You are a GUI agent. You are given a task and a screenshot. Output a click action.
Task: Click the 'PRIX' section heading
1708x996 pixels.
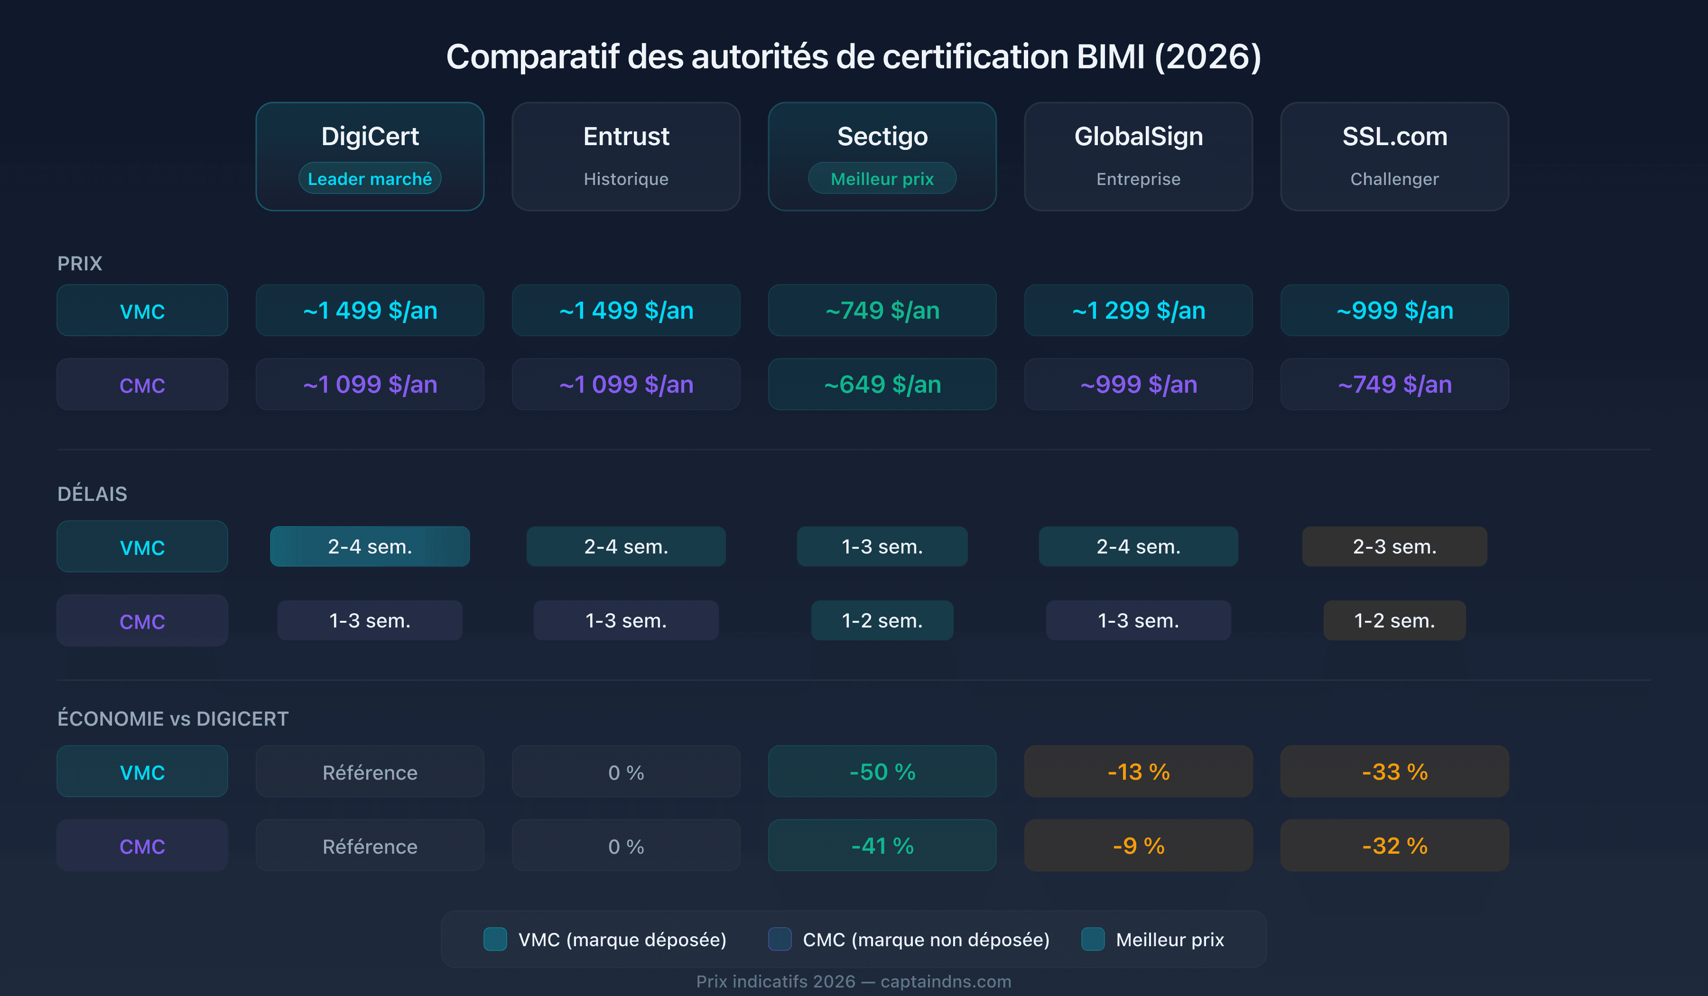pyautogui.click(x=79, y=263)
